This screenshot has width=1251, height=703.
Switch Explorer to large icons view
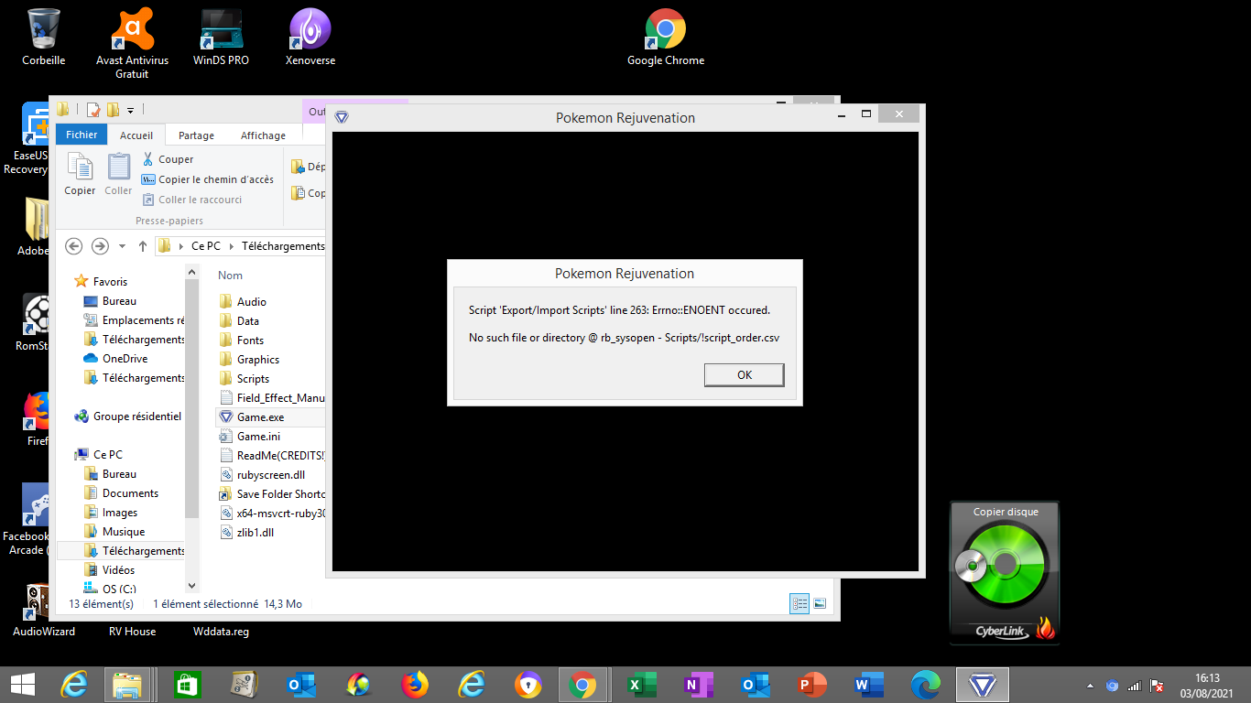(820, 603)
